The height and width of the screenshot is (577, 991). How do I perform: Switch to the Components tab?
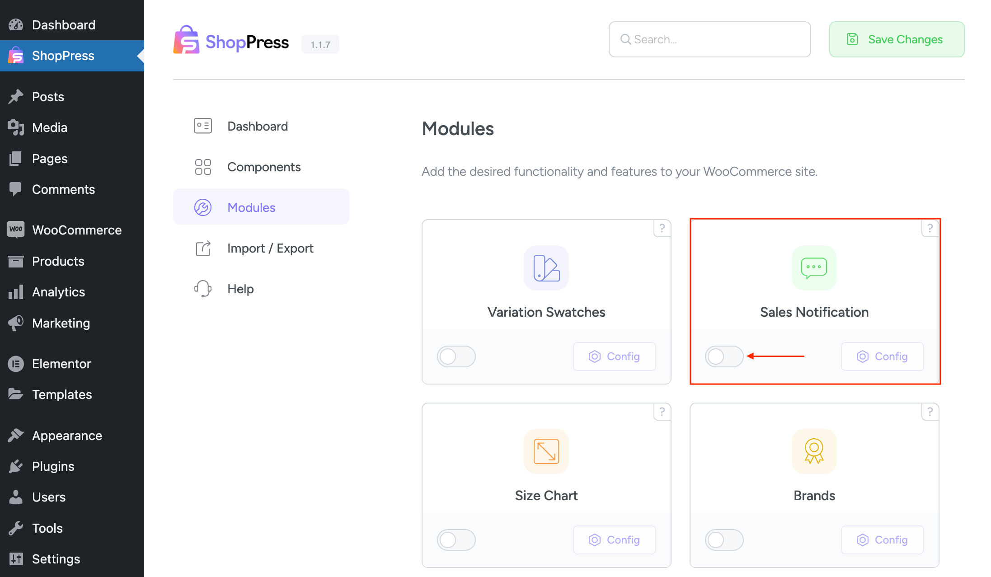tap(264, 166)
